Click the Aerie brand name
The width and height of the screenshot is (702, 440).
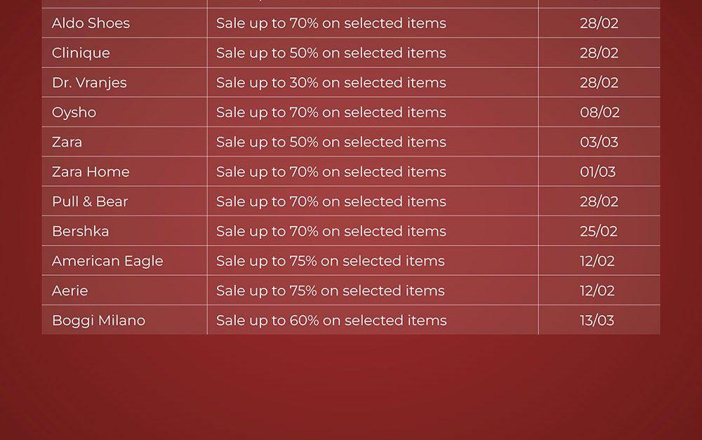[x=69, y=291]
